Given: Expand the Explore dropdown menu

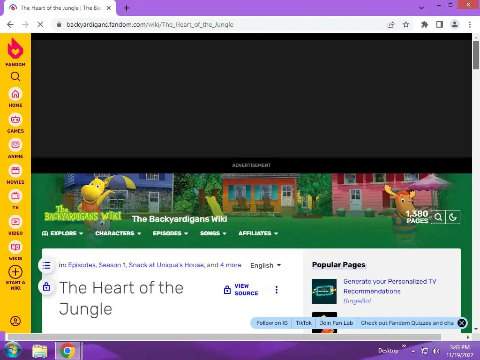Looking at the screenshot, I should (62, 233).
